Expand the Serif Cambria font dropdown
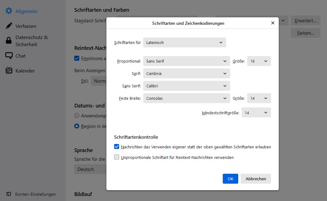The image size is (327, 201). (186, 73)
